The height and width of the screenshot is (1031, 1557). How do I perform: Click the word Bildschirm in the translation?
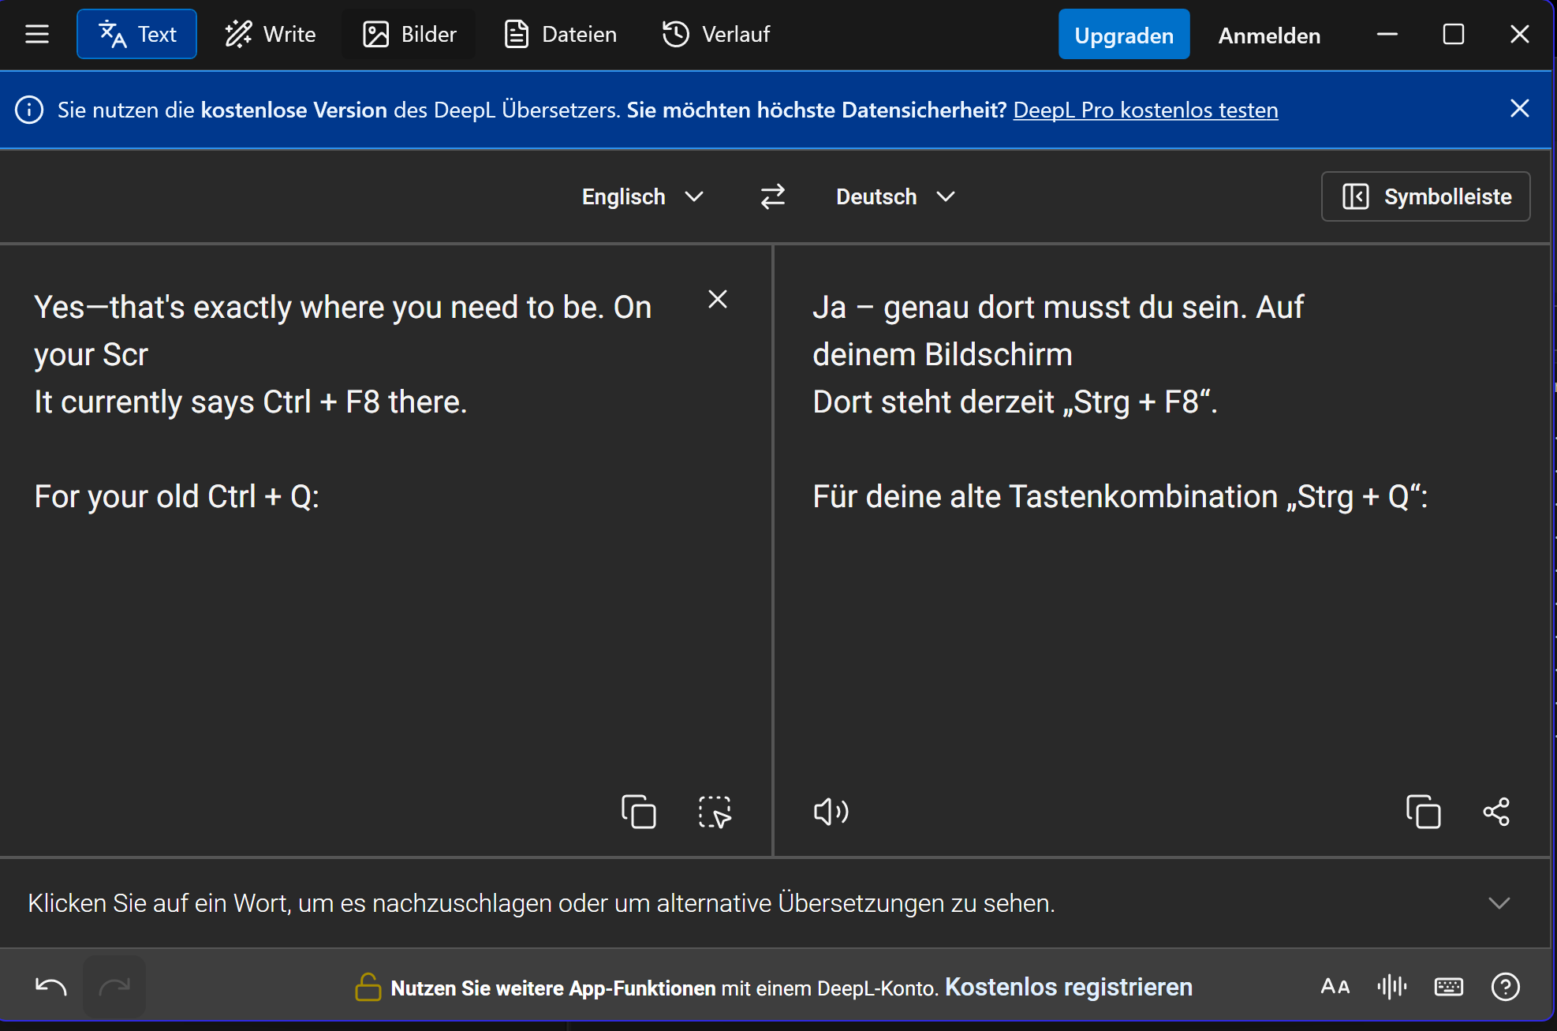coord(998,355)
